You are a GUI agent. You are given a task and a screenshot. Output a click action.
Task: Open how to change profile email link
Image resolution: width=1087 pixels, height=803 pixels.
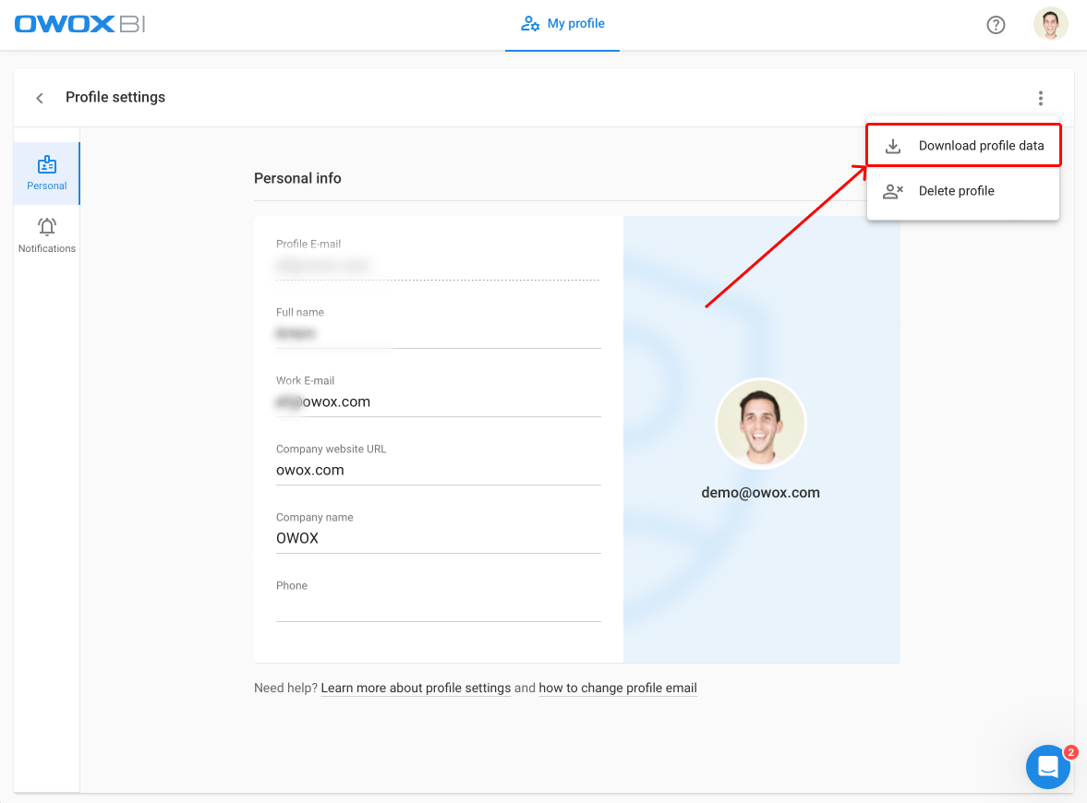pyautogui.click(x=618, y=688)
